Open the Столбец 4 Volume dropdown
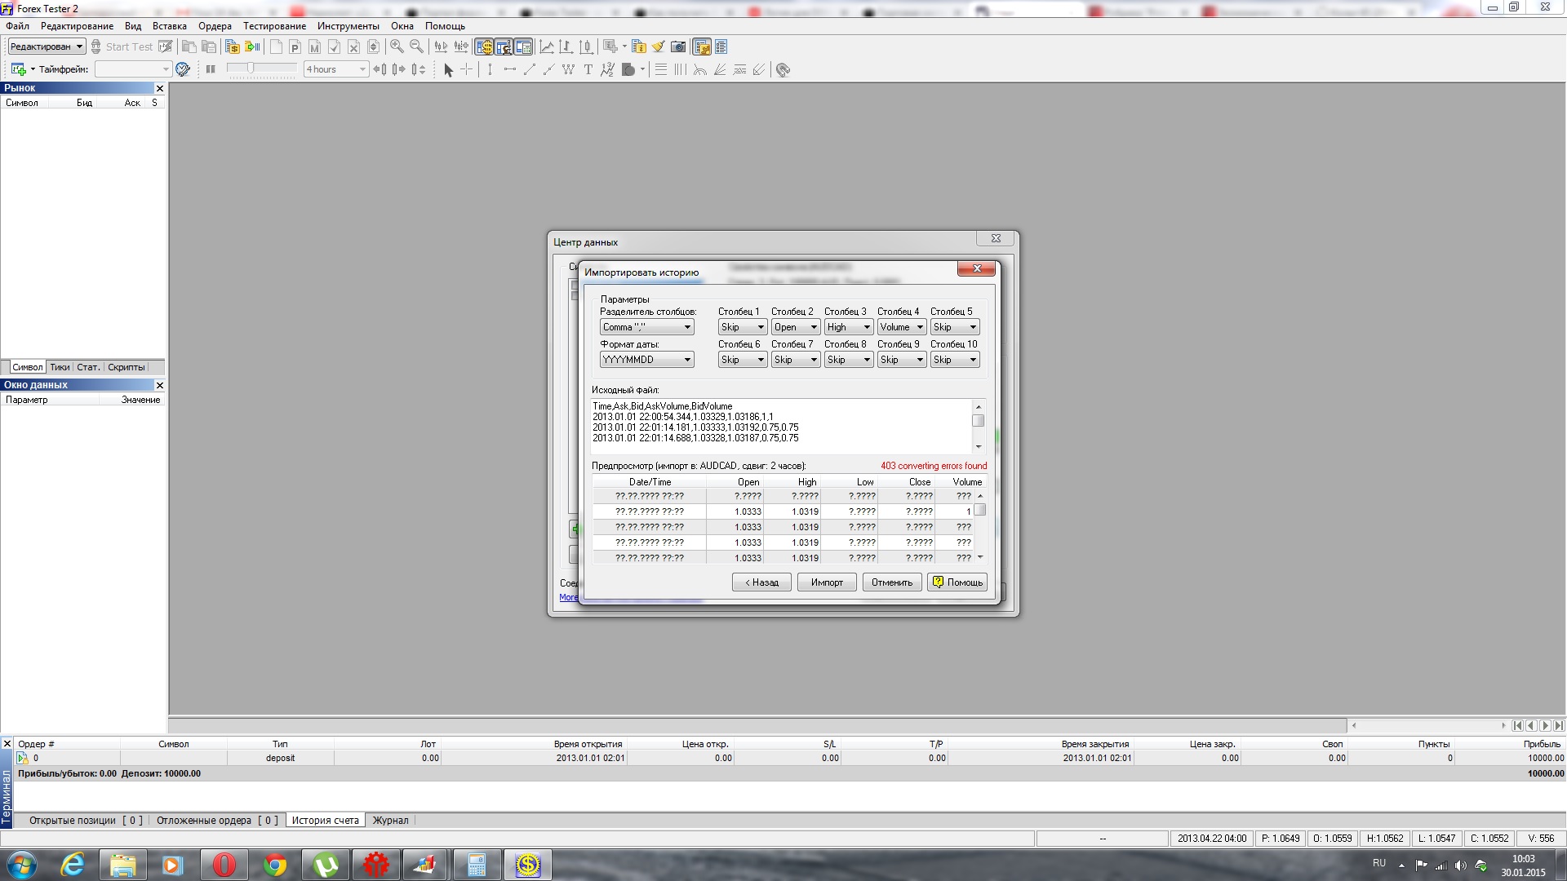The height and width of the screenshot is (881, 1567). pyautogui.click(x=902, y=327)
